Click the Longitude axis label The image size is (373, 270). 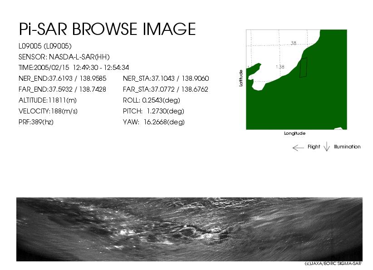click(x=295, y=133)
